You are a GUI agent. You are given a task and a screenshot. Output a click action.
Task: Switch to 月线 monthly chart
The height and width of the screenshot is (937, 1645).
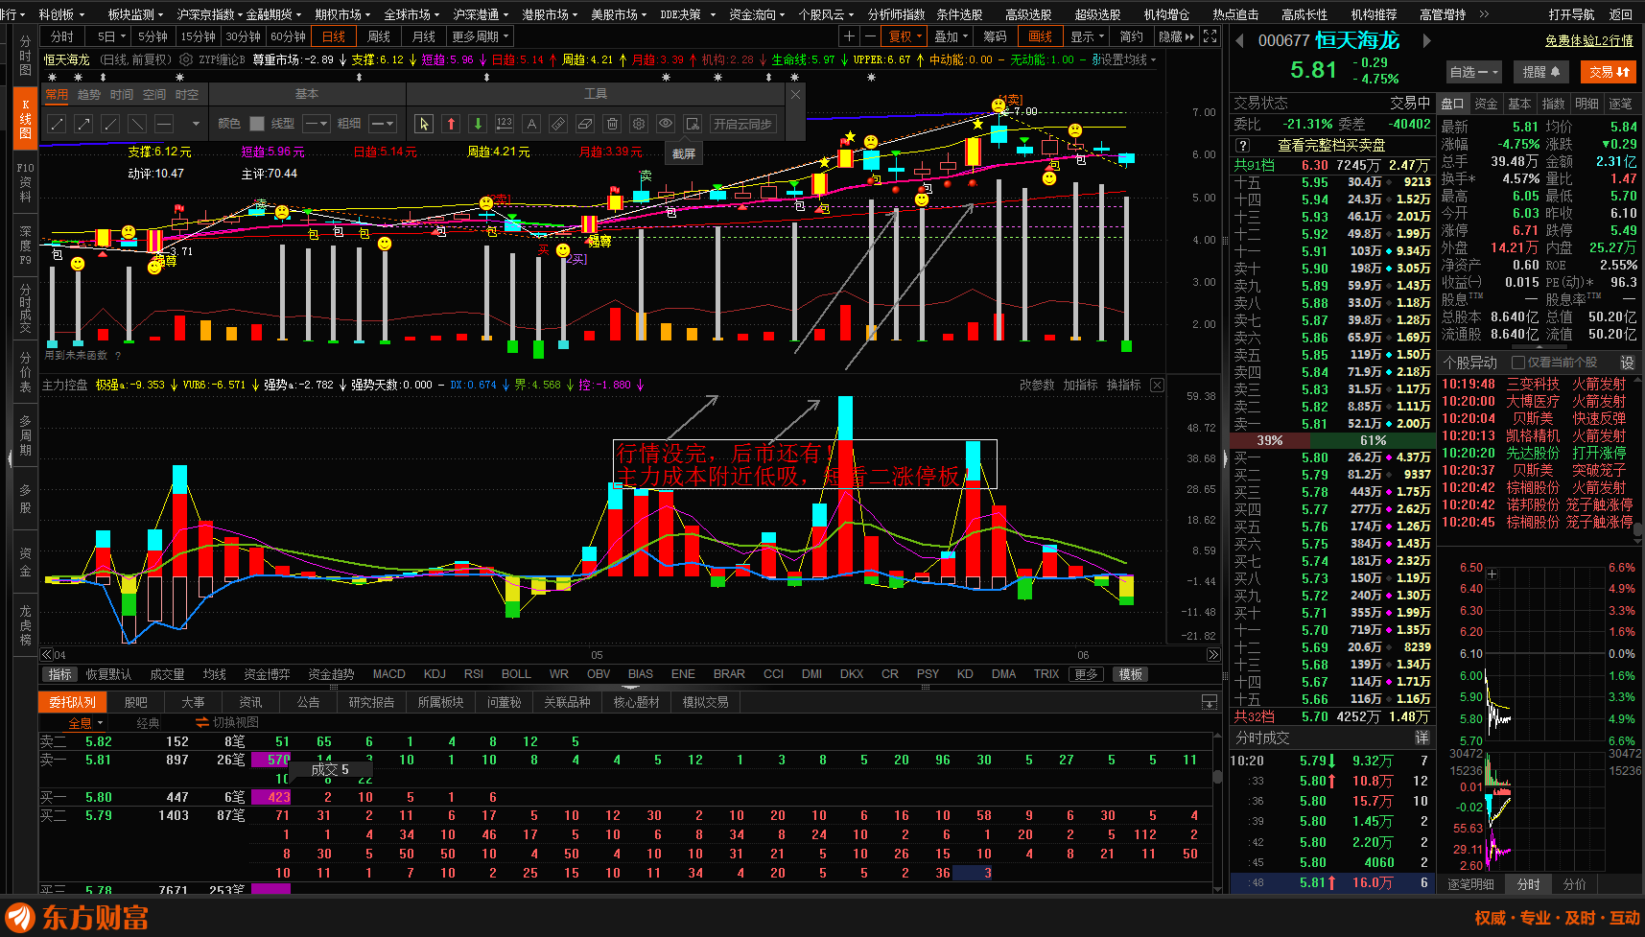click(424, 36)
